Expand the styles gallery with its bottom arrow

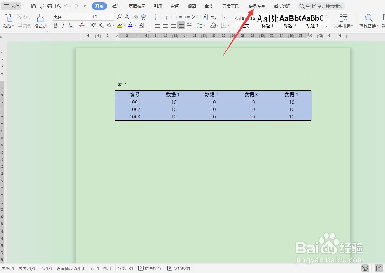[x=326, y=26]
